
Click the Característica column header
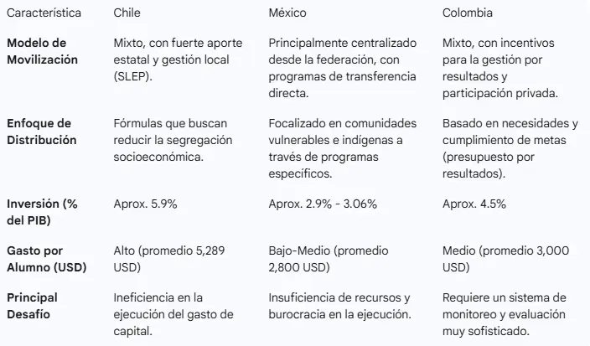coord(44,13)
